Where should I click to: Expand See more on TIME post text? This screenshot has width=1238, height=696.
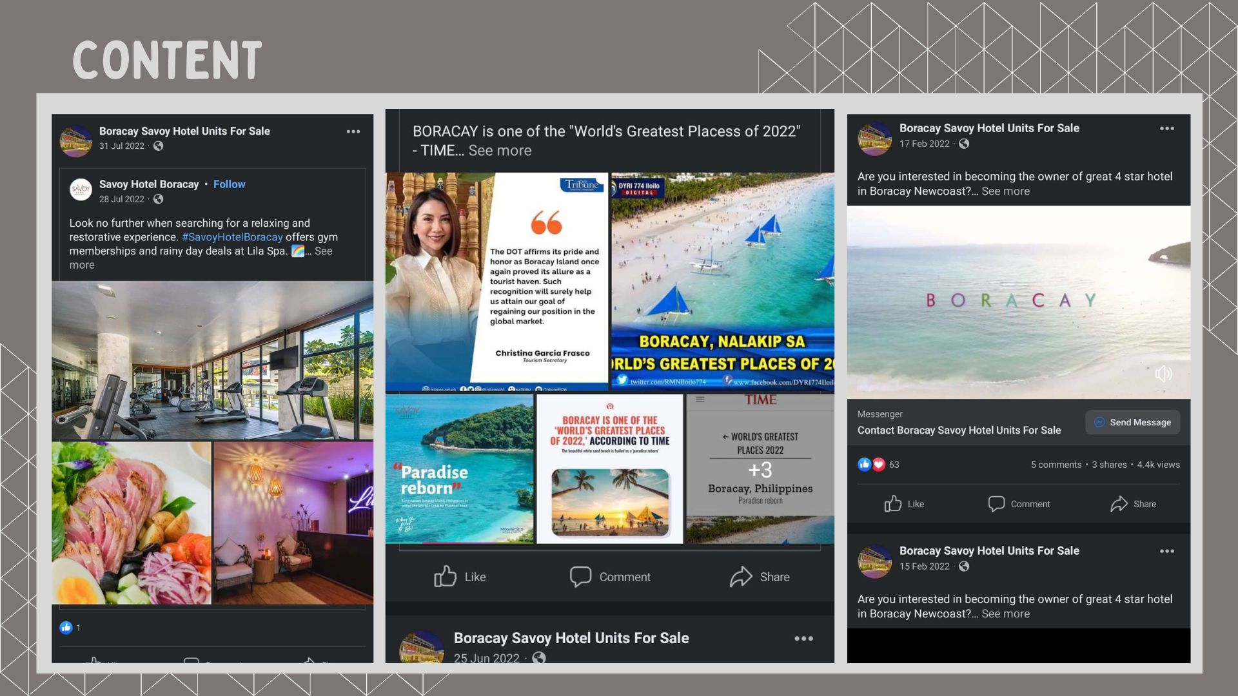(x=500, y=151)
